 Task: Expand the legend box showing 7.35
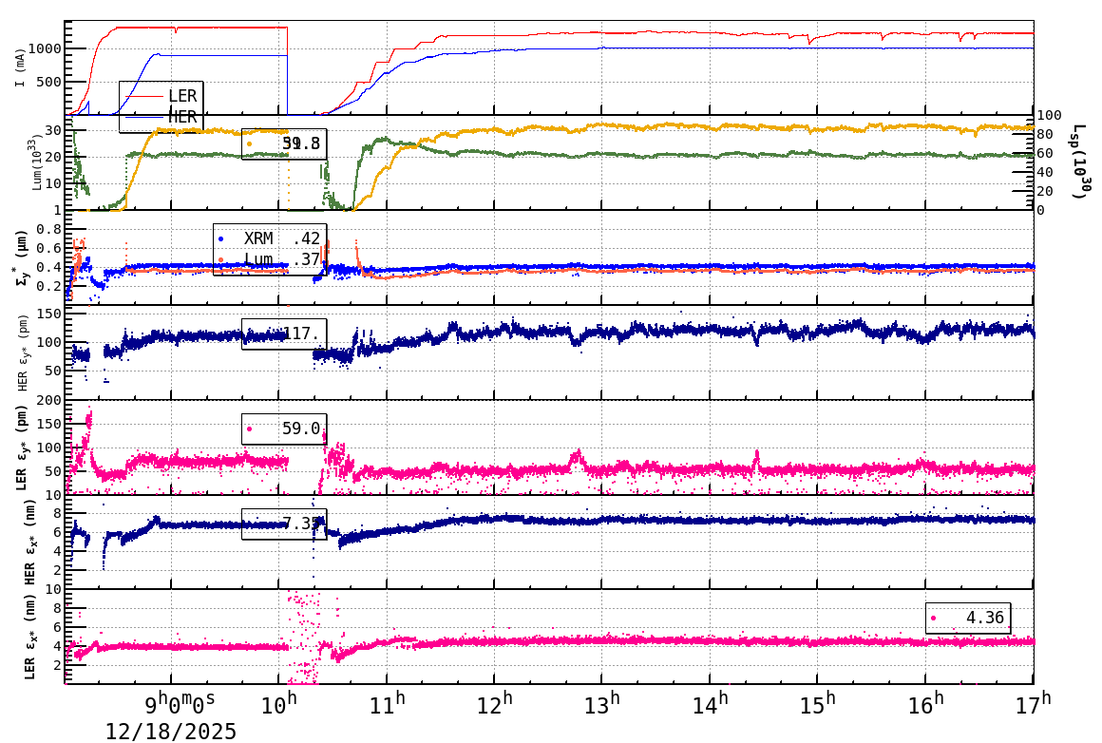(285, 522)
